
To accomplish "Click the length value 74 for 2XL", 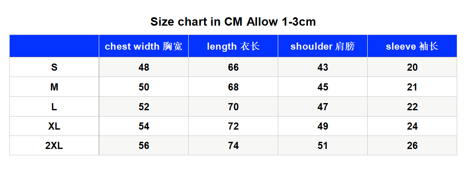I will click(x=233, y=146).
